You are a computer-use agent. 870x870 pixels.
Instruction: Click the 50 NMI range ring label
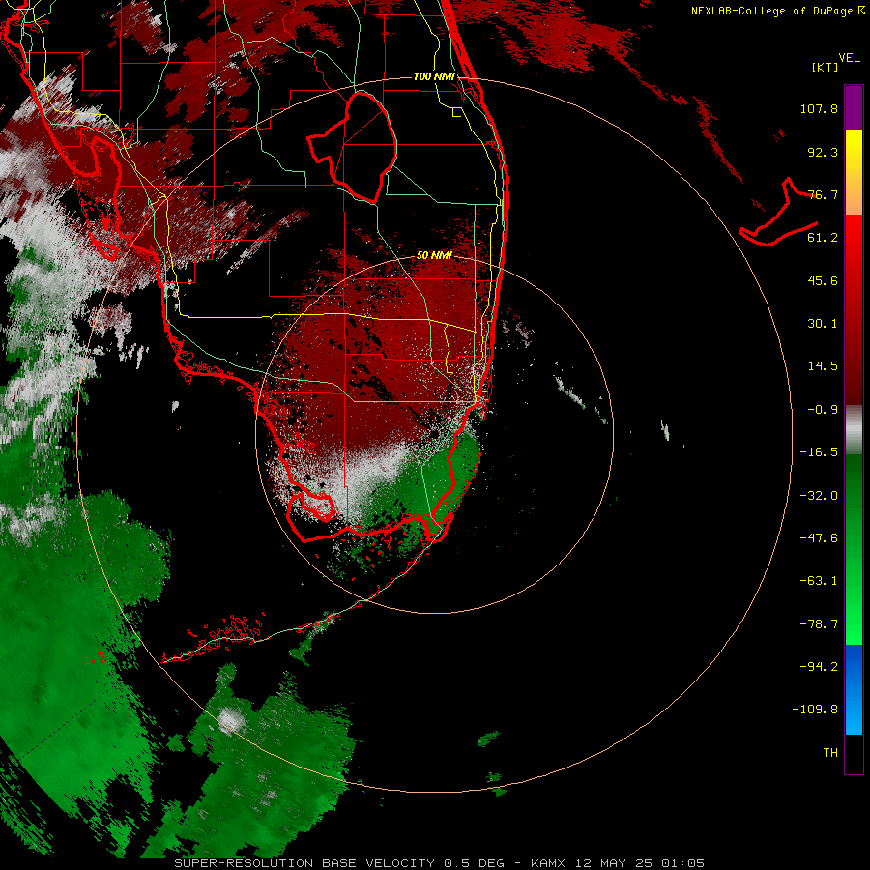click(x=434, y=255)
